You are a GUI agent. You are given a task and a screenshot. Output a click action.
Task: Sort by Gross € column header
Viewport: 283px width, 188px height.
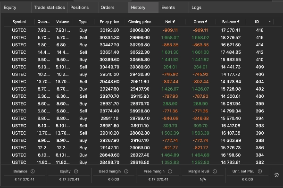click(200, 22)
